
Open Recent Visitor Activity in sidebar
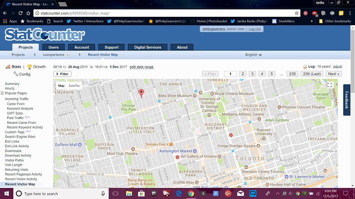[x=21, y=179]
